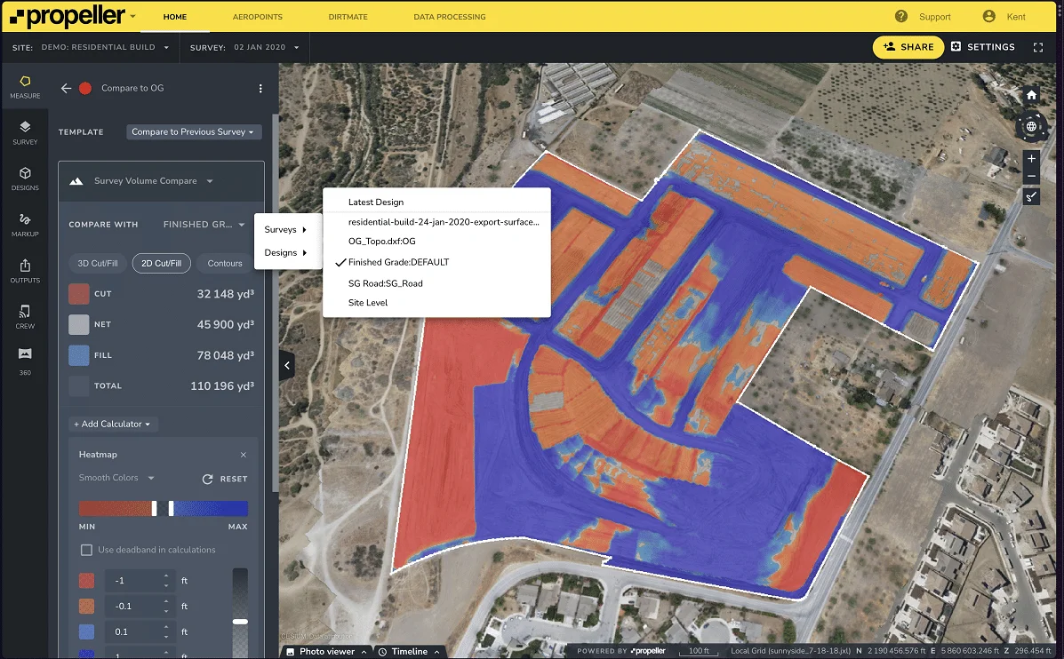Reset the heatmap colors
Image resolution: width=1064 pixels, height=659 pixels.
(x=225, y=479)
